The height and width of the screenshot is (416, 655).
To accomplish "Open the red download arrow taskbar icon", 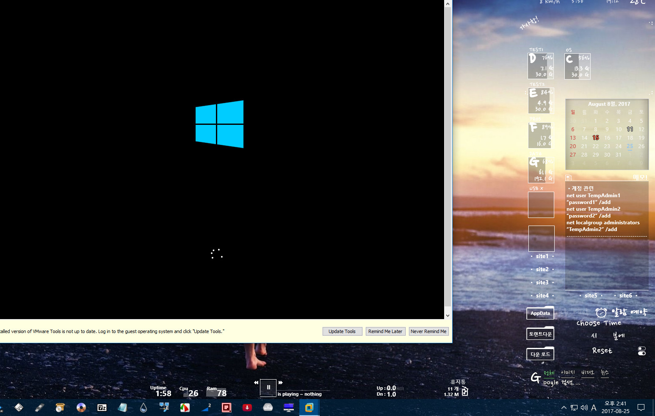I will click(x=247, y=408).
